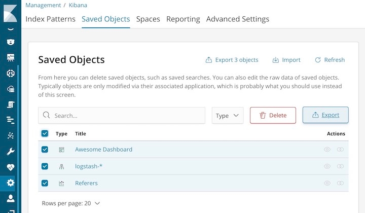Screen dimensions: 365x213
Task: Inspect logstash-* with eye icon
Action: point(327,166)
